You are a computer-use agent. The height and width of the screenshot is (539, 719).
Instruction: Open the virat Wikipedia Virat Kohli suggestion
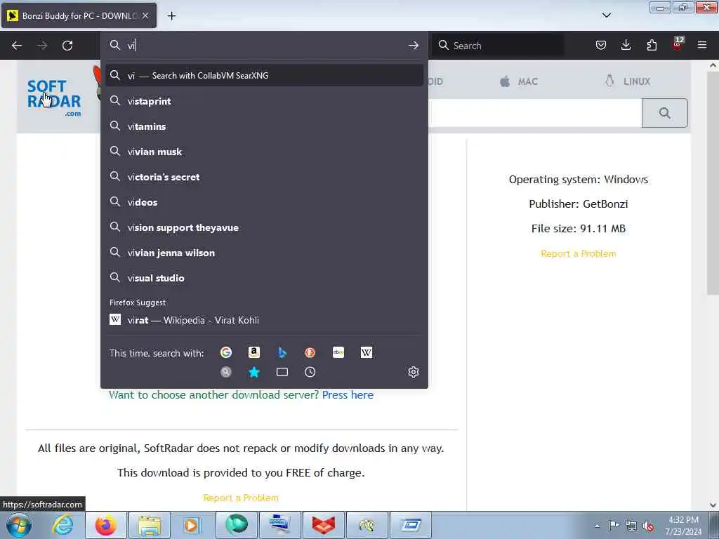tap(264, 320)
